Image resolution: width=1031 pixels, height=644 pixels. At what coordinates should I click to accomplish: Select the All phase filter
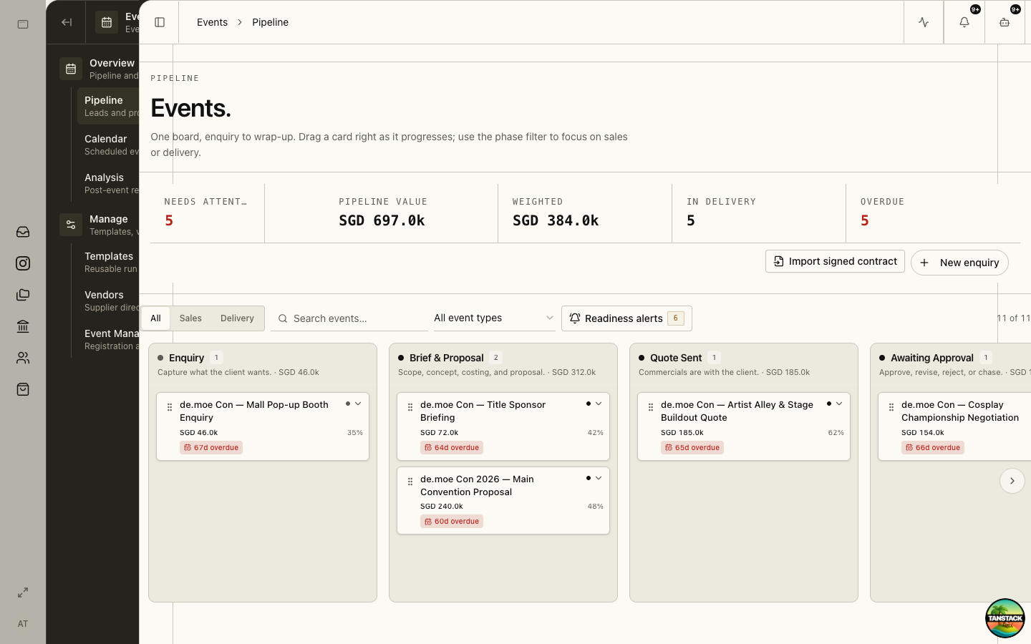click(155, 318)
